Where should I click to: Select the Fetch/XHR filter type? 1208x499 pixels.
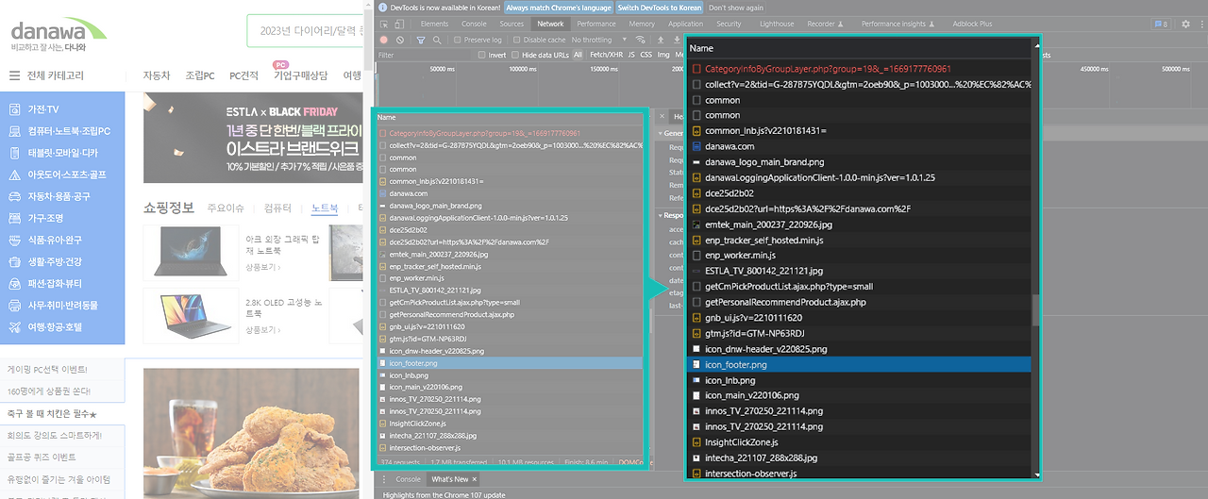click(x=606, y=55)
